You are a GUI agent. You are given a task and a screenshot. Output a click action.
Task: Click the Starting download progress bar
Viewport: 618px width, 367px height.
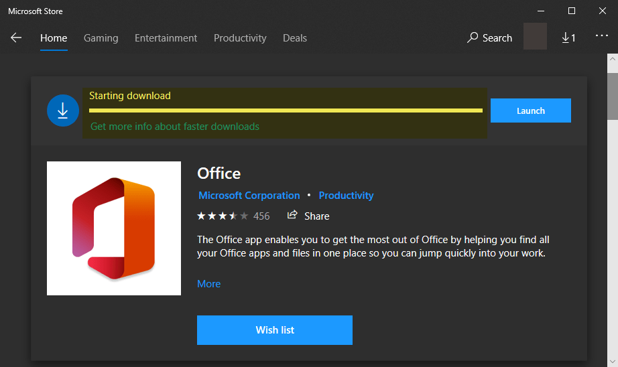[286, 111]
